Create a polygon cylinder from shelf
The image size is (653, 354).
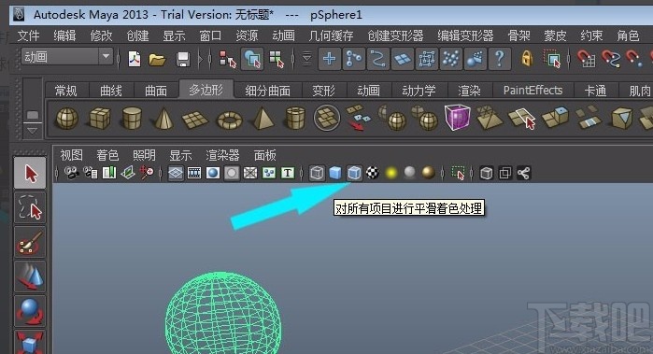point(131,119)
